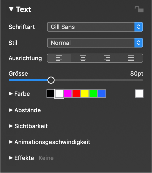152x173 pixels.
Task: Select left text alignment
Action: pyautogui.click(x=59, y=58)
